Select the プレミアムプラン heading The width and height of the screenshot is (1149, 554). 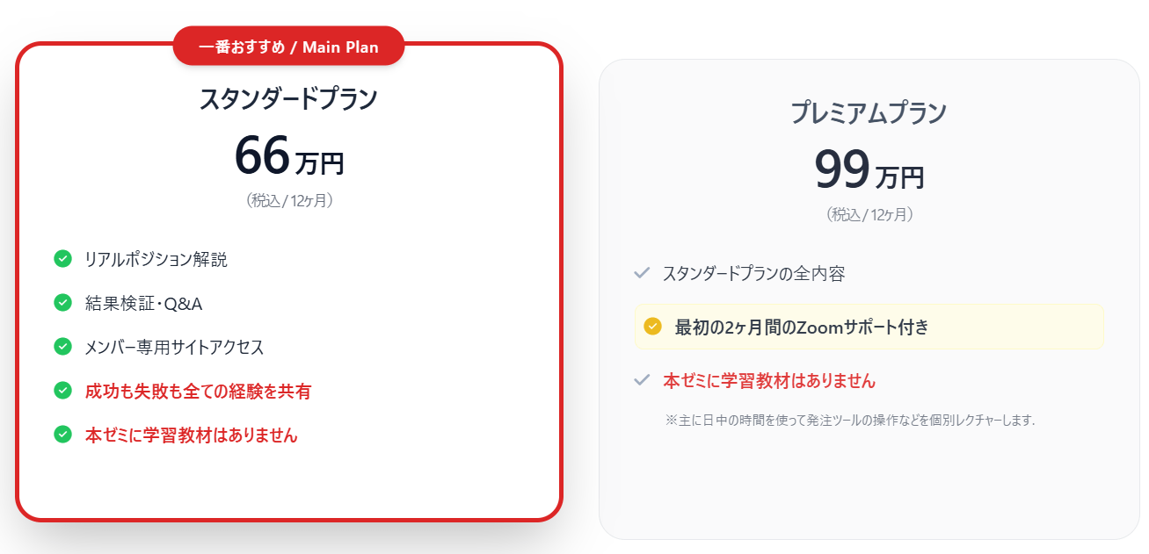[x=869, y=113]
